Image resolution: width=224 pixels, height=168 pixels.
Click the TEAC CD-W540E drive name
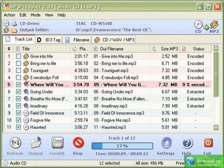[94, 23]
